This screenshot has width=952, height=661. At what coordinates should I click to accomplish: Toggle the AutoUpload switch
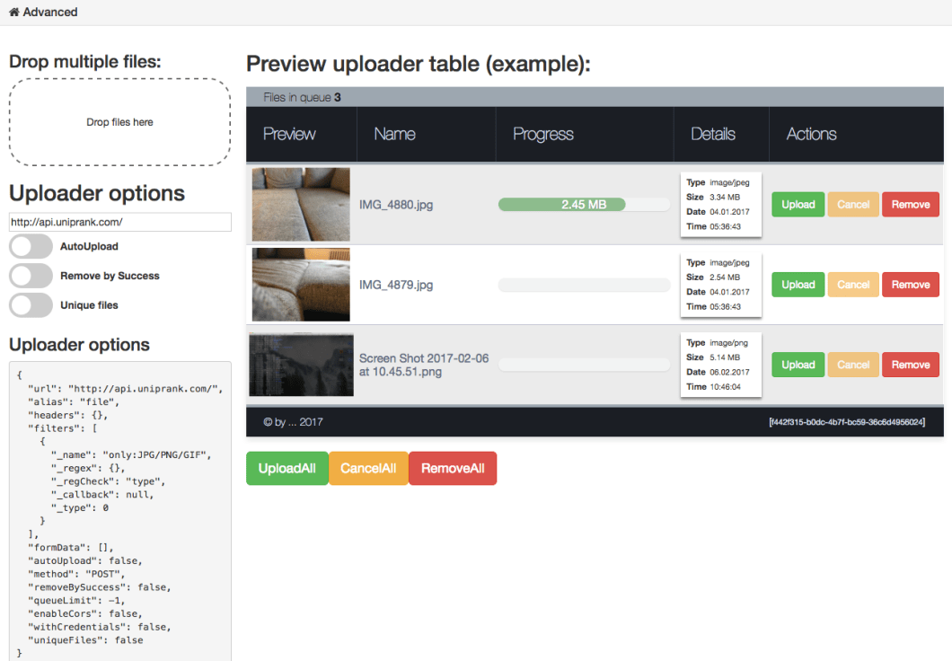(x=31, y=246)
